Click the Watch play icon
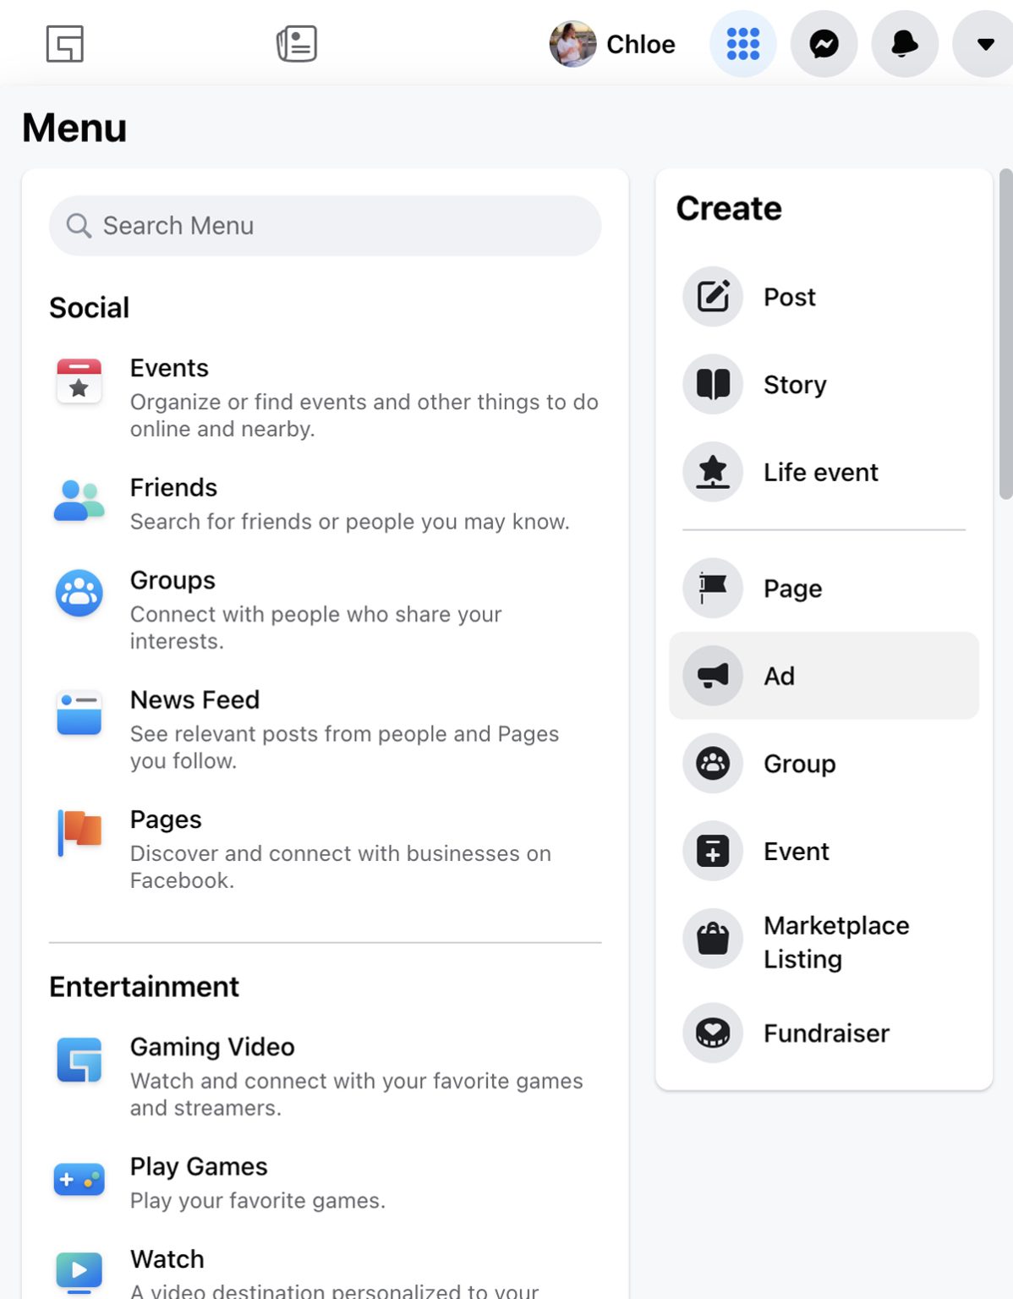This screenshot has height=1299, width=1013. pyautogui.click(x=78, y=1270)
